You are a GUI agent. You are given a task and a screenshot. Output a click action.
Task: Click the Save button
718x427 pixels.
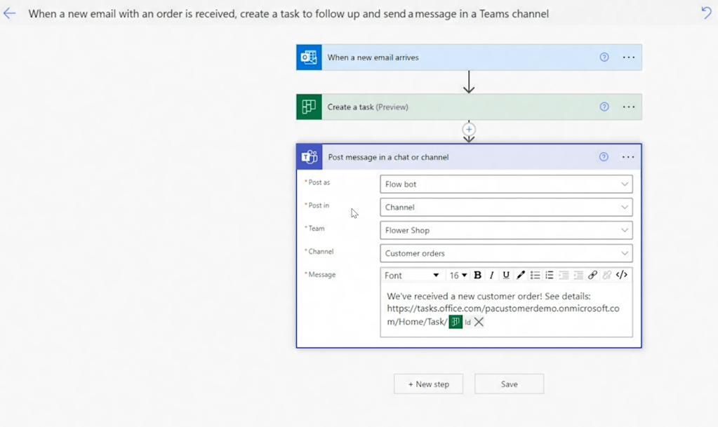click(x=509, y=384)
